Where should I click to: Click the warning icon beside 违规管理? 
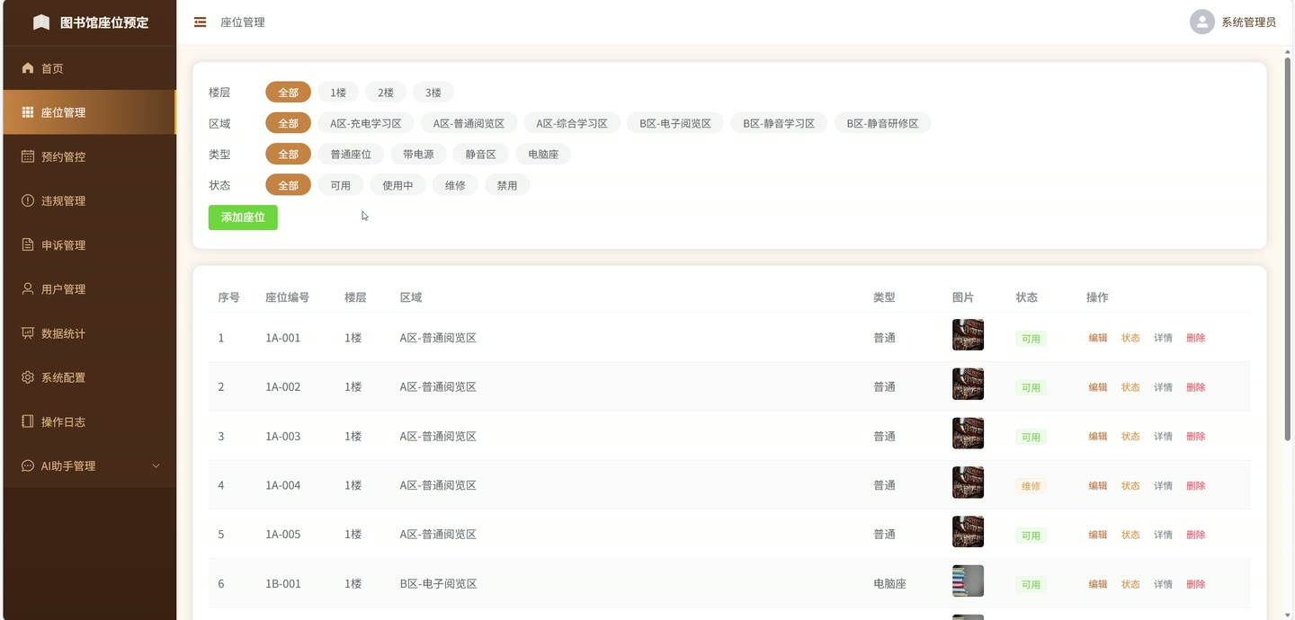(28, 200)
